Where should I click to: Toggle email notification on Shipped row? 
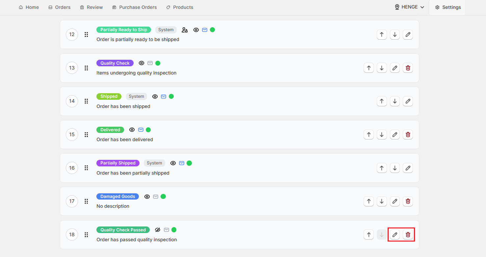164,96
